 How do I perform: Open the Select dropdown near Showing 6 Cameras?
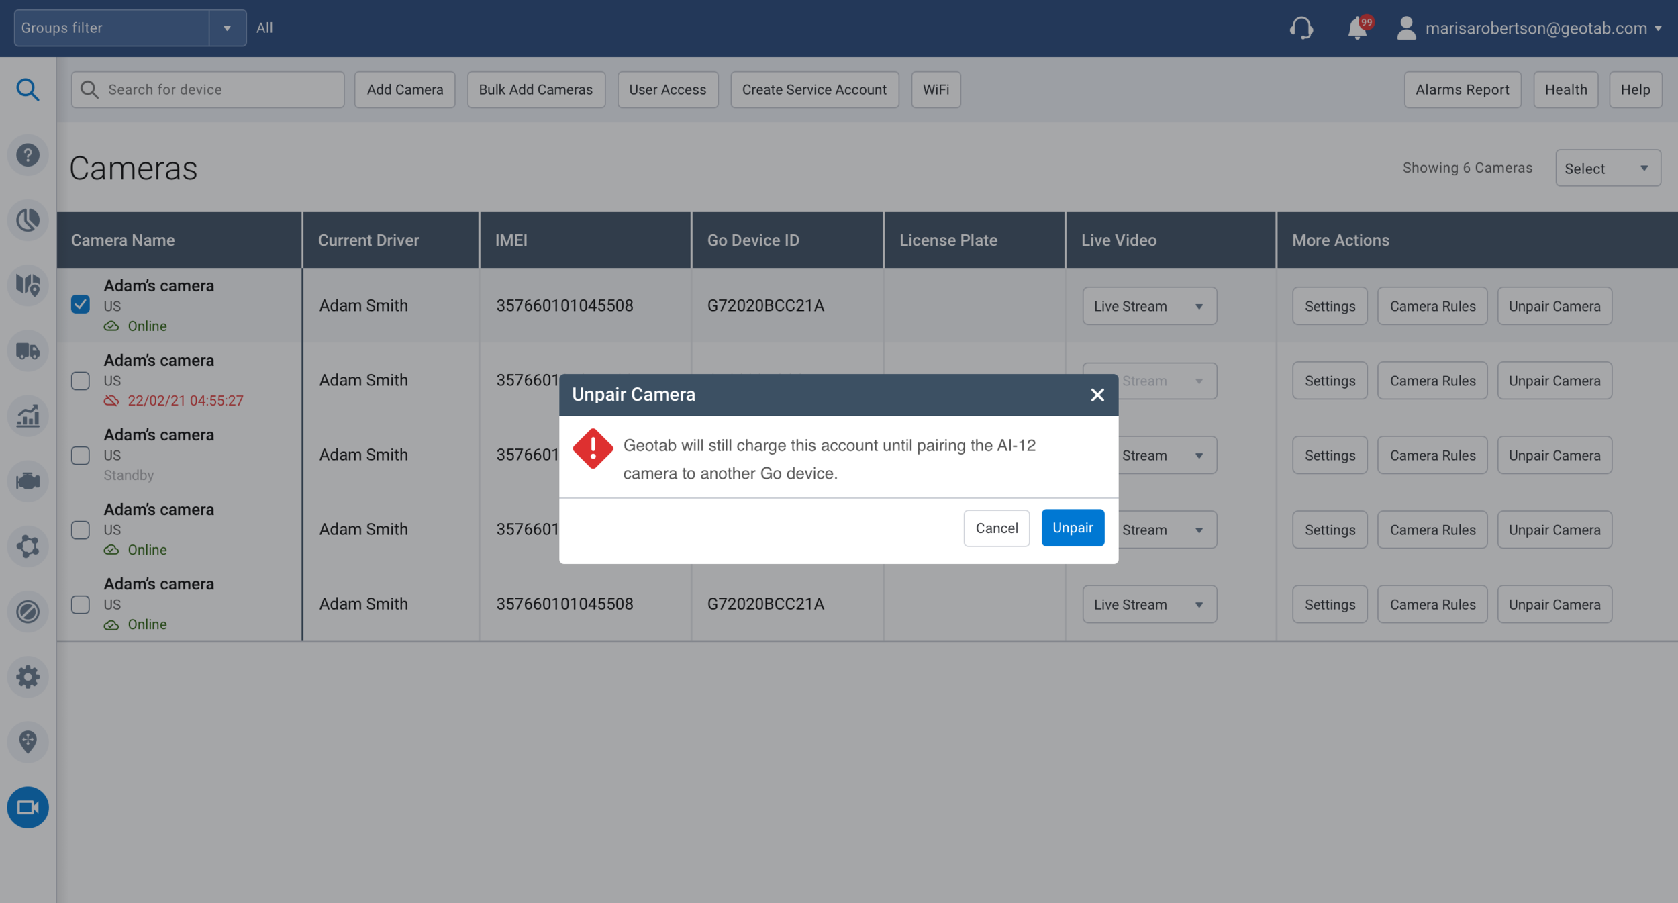pyautogui.click(x=1608, y=168)
